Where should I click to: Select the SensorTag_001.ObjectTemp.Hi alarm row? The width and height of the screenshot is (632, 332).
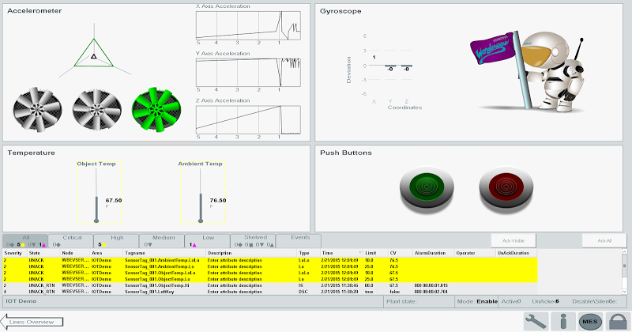[270, 285]
